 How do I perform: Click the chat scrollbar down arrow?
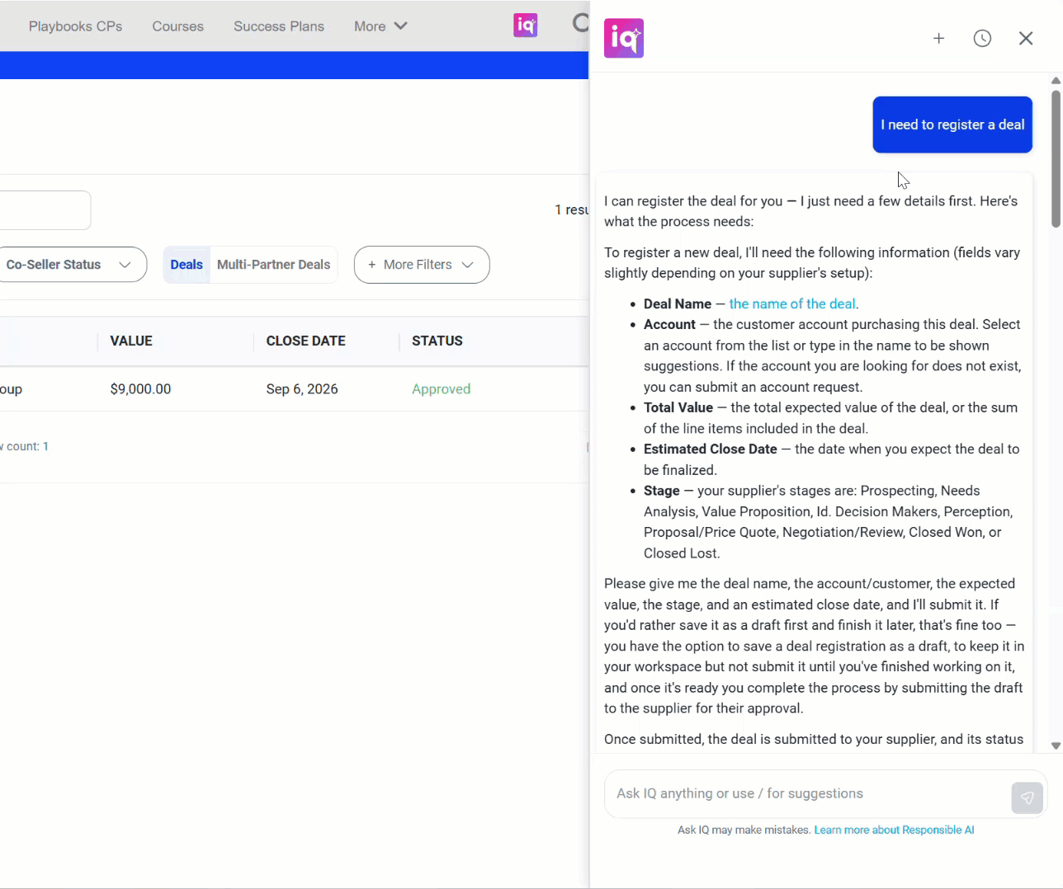pyautogui.click(x=1056, y=746)
